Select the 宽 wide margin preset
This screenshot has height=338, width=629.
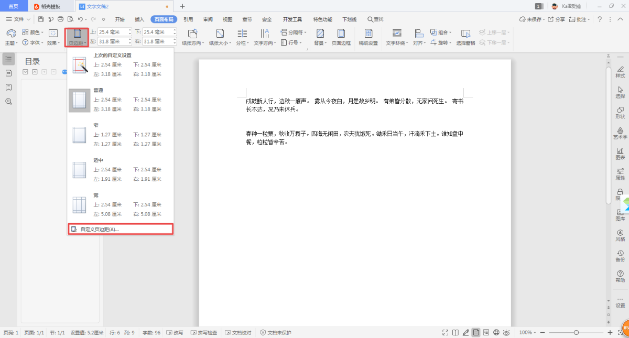(x=121, y=205)
